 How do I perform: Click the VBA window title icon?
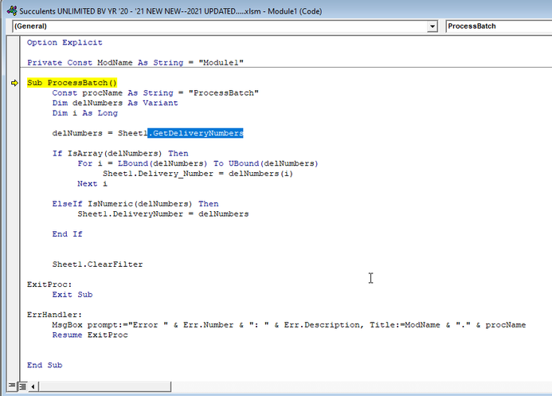tap(12, 11)
